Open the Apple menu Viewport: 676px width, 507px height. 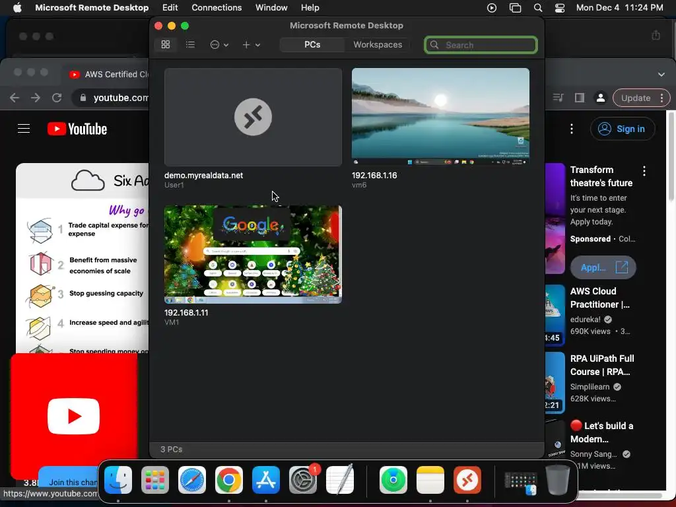coord(17,8)
